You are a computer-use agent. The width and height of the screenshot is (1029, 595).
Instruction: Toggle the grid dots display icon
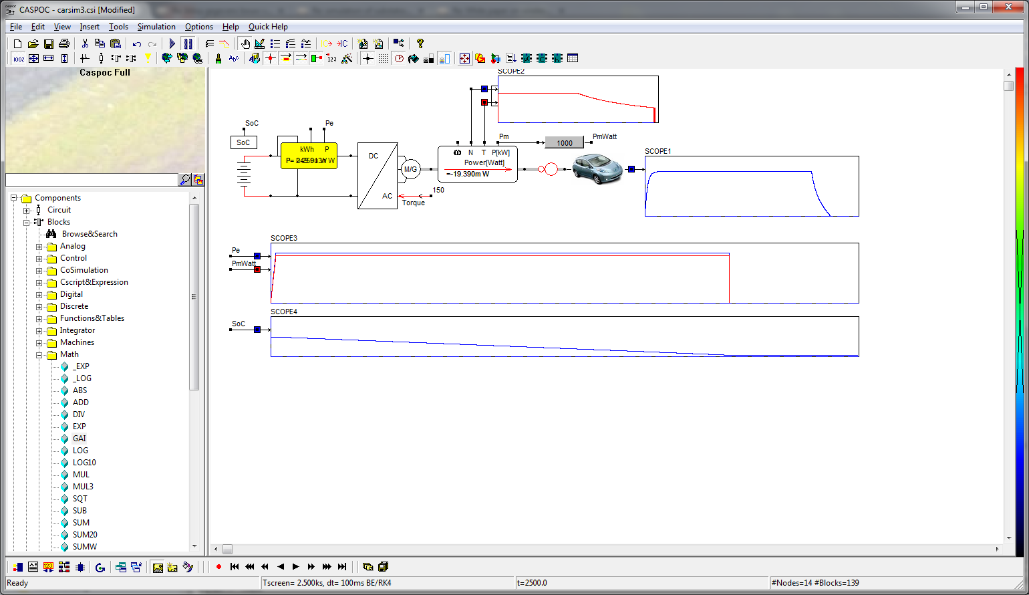pos(383,58)
